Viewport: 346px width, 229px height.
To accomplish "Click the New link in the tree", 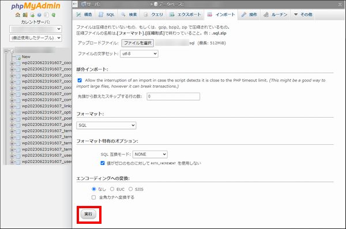I will point(26,57).
